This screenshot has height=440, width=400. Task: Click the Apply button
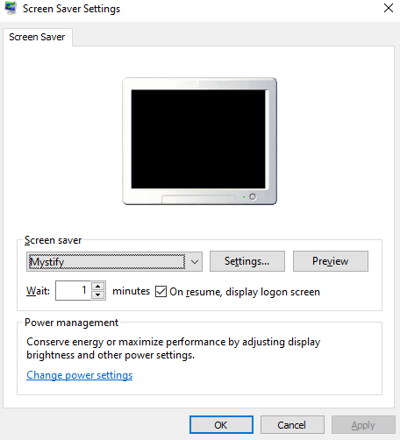pos(363,425)
